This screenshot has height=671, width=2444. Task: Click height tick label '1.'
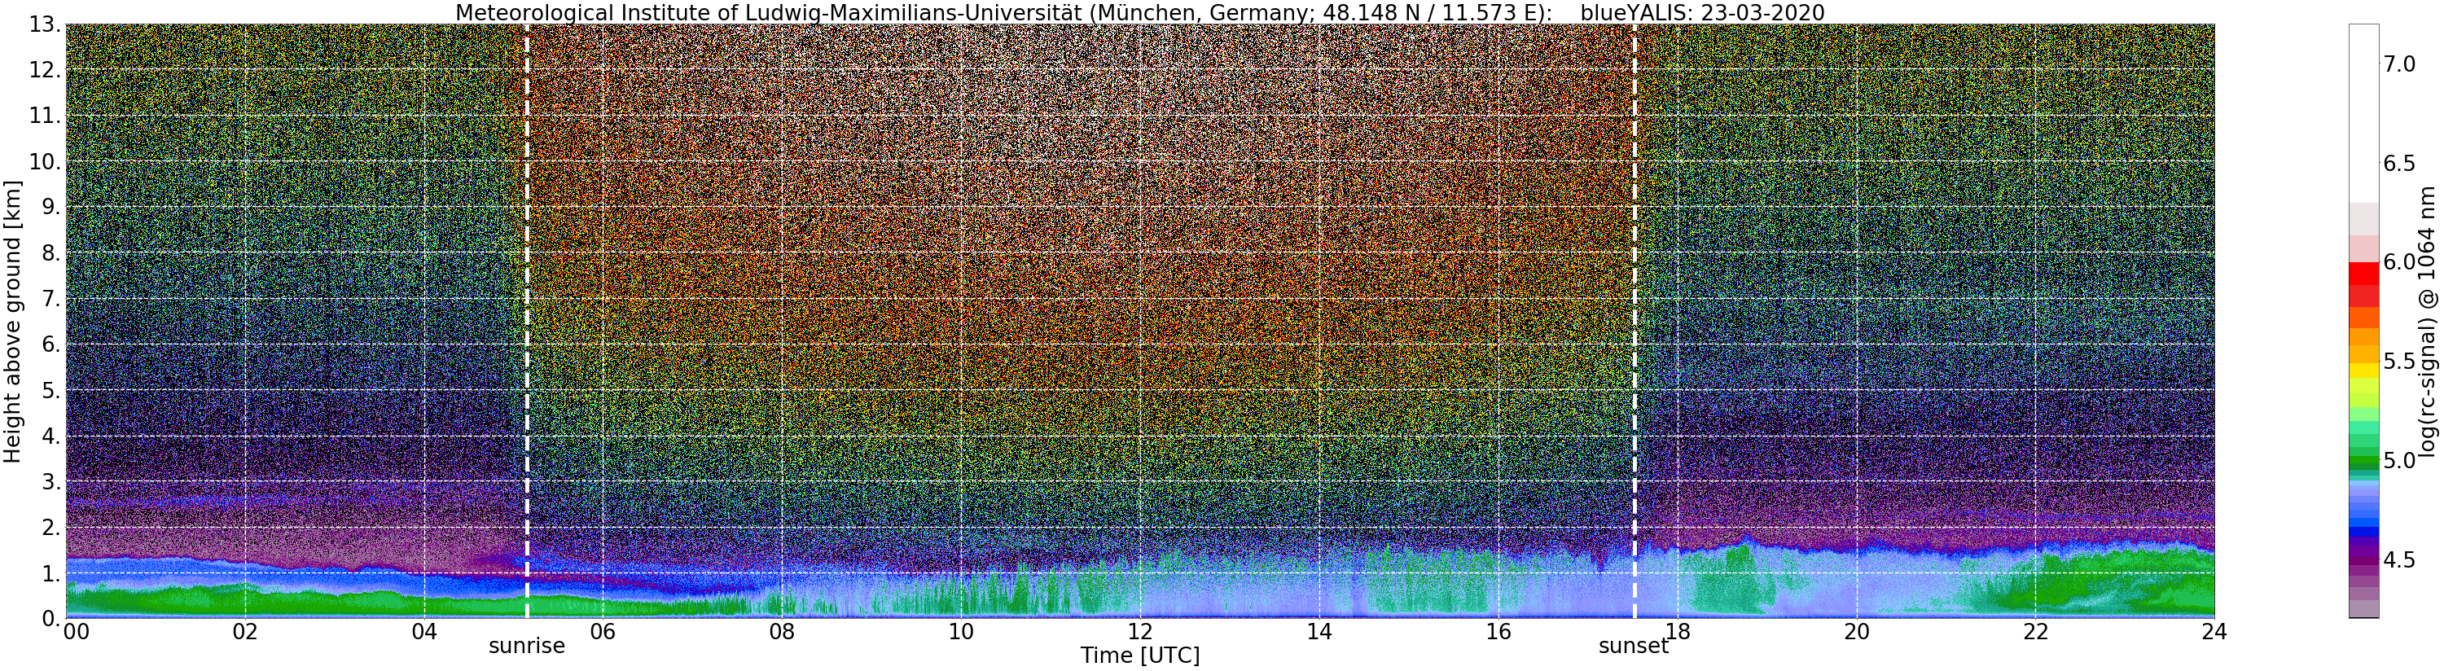tap(50, 572)
